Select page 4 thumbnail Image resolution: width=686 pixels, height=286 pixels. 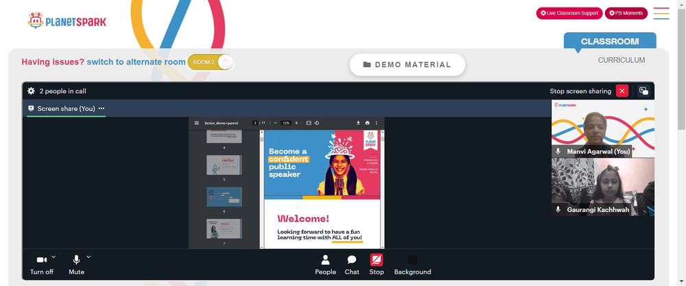coord(224,136)
